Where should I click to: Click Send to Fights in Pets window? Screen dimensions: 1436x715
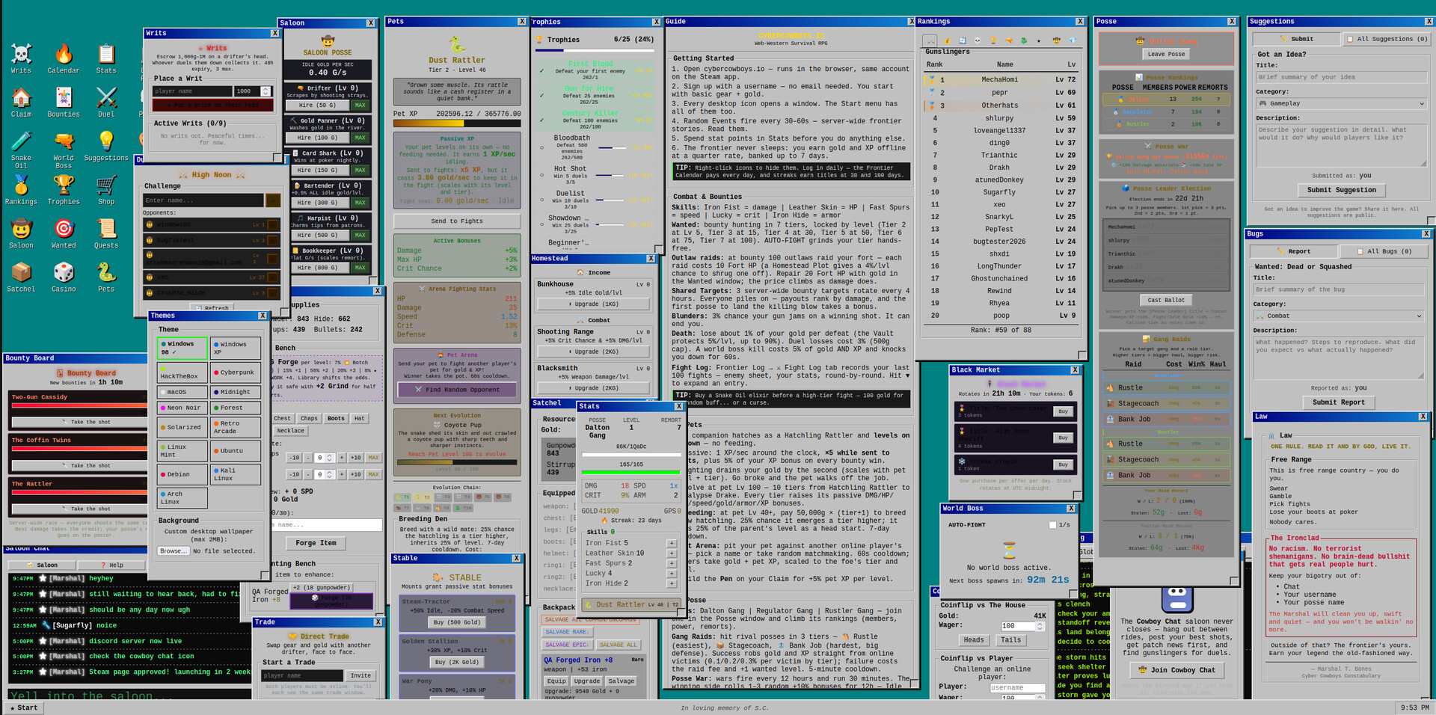point(456,221)
